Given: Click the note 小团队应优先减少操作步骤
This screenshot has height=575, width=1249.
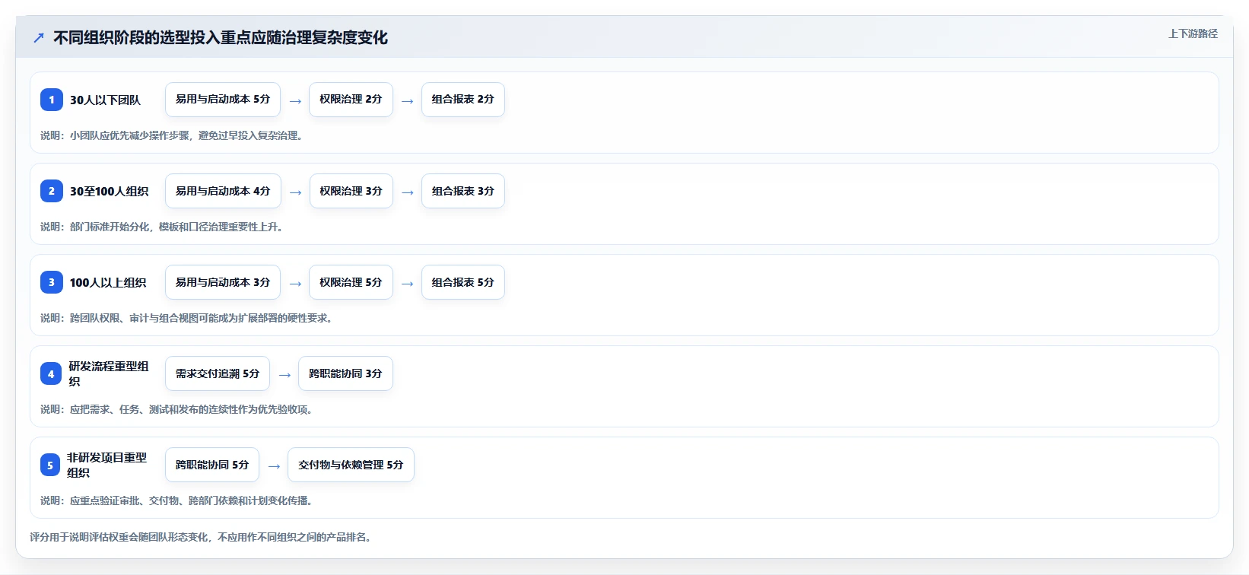Looking at the screenshot, I should point(173,135).
